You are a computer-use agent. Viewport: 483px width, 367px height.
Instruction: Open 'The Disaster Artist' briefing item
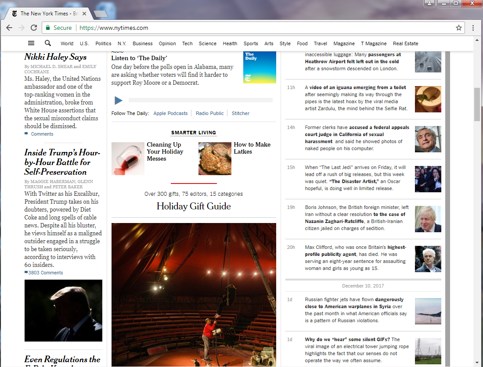pos(353,181)
